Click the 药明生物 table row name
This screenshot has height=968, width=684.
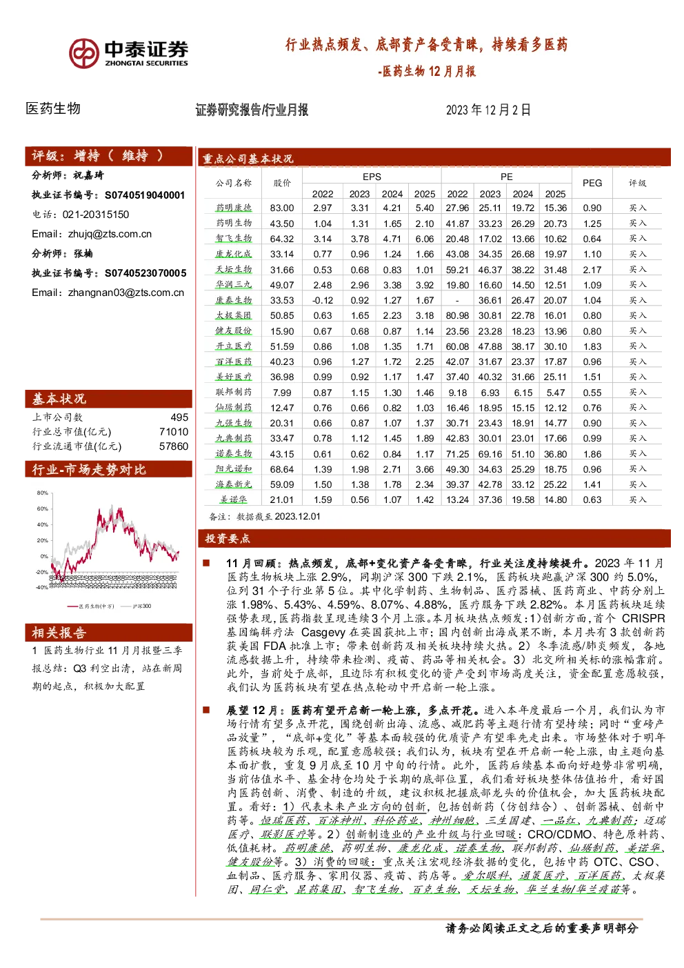click(x=234, y=223)
